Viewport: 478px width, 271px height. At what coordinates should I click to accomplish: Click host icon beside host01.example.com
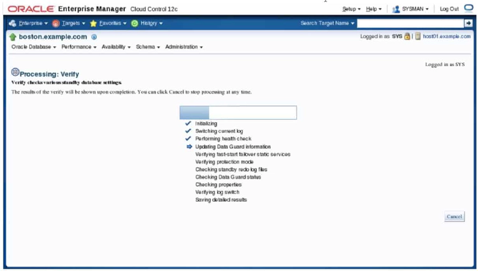(417, 36)
